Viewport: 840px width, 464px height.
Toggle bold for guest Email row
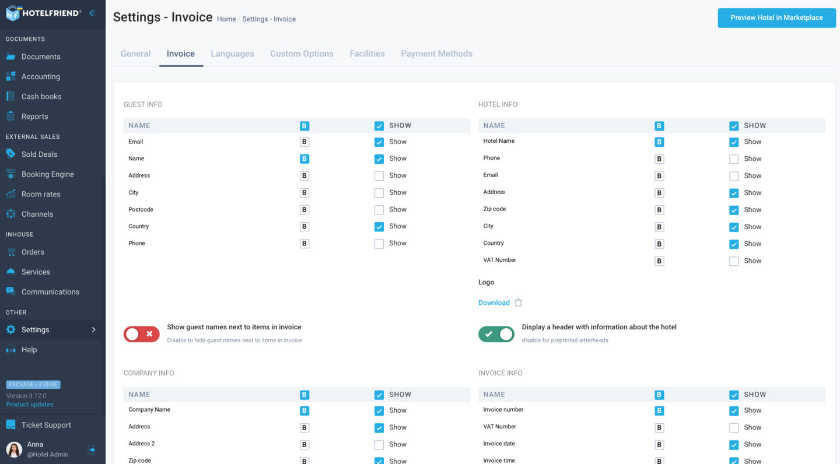304,142
